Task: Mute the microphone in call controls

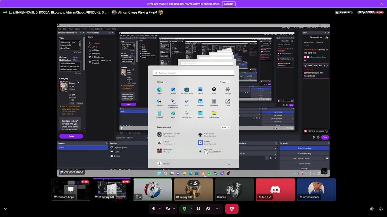Action: [x=154, y=209]
